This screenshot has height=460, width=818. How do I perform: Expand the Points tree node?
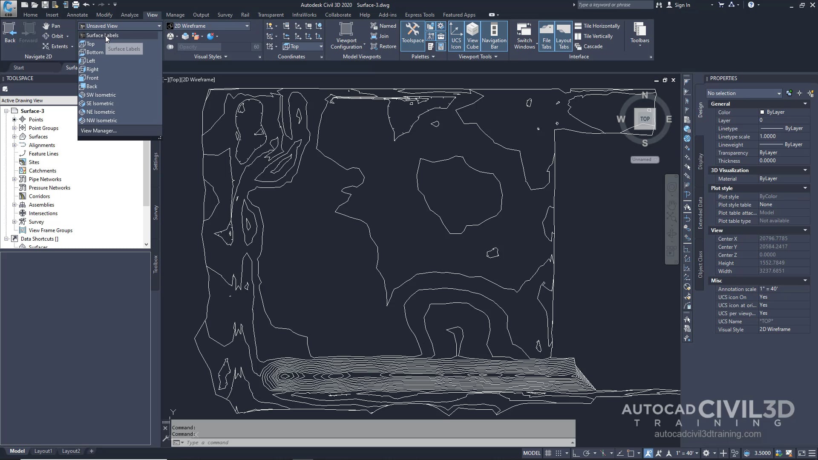click(x=14, y=120)
